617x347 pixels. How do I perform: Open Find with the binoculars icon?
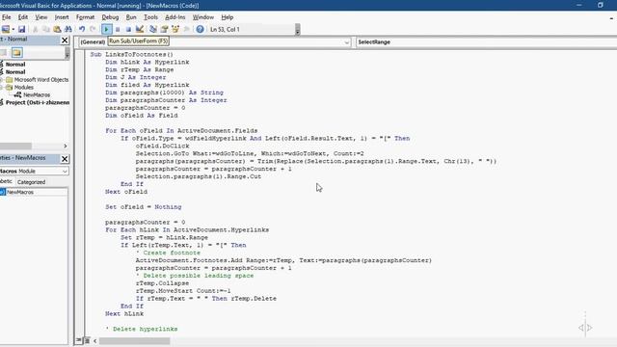pos(68,29)
